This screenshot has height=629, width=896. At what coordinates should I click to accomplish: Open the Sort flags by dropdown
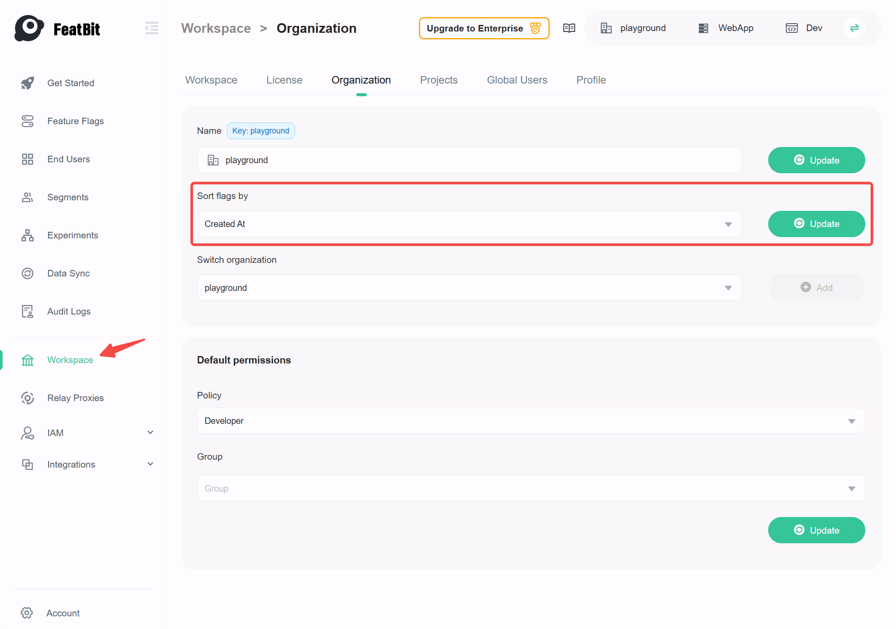[x=469, y=224]
